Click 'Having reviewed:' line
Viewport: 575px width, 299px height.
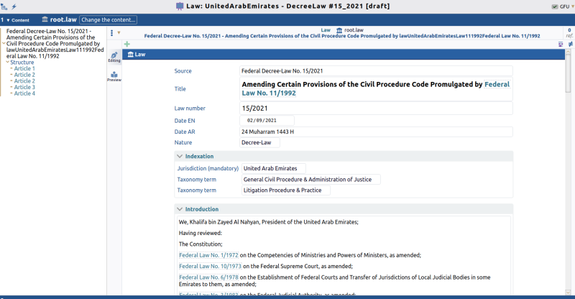(201, 233)
